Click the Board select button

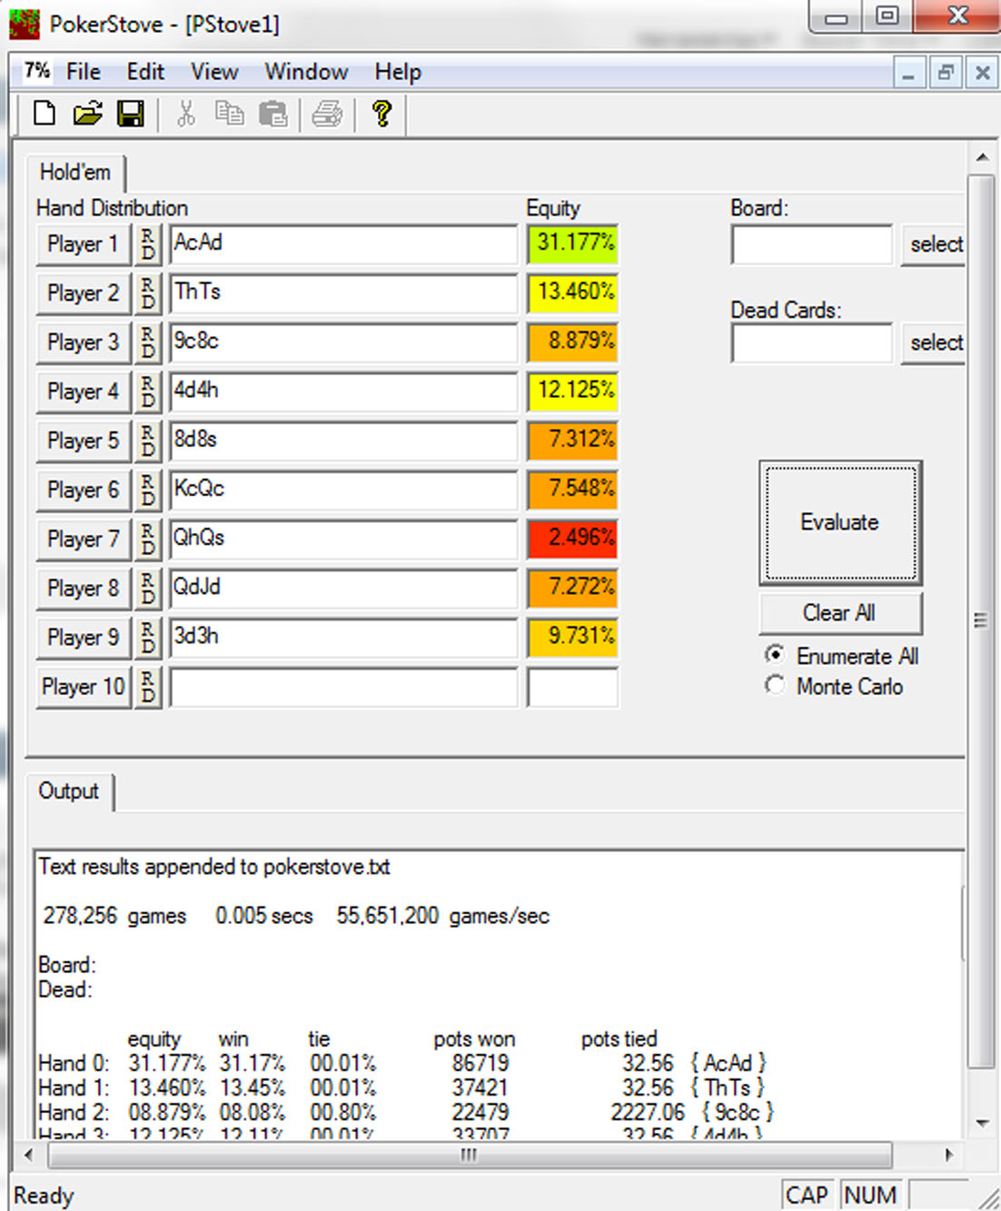934,244
